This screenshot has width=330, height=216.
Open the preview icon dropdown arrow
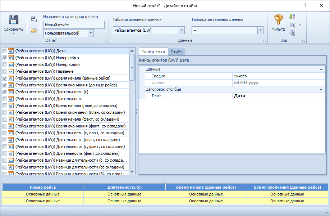coord(300,25)
